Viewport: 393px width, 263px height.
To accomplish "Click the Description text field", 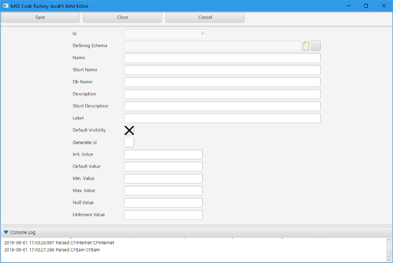I will (222, 94).
